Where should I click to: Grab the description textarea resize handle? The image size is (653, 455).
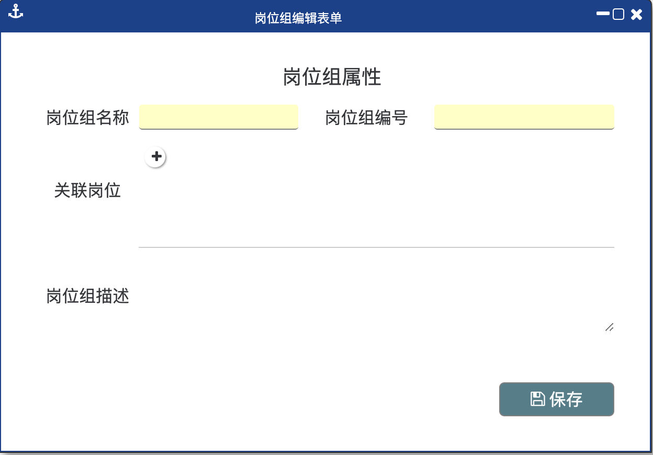pos(609,327)
